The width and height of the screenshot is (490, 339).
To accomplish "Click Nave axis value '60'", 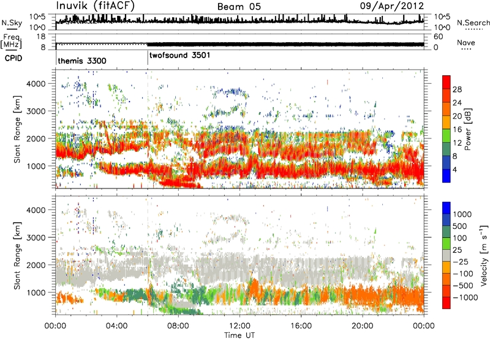I will [x=438, y=37].
